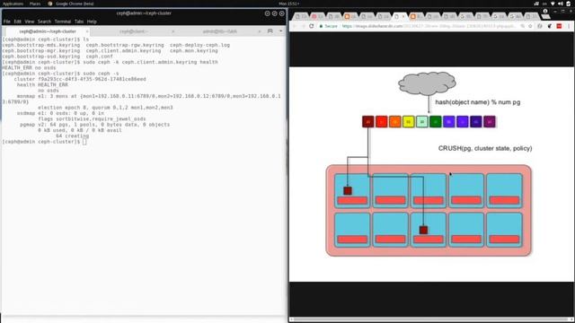575x323 pixels.
Task: Switch to the ceph@client terminal tab
Action: (x=134, y=31)
